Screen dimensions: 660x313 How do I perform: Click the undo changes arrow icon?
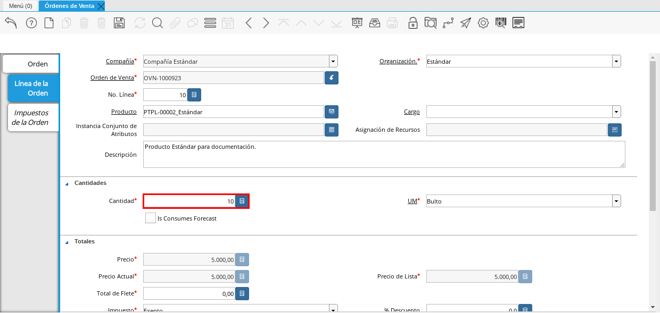pos(11,23)
